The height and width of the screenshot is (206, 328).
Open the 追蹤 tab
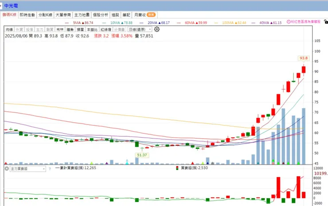pos(115,15)
